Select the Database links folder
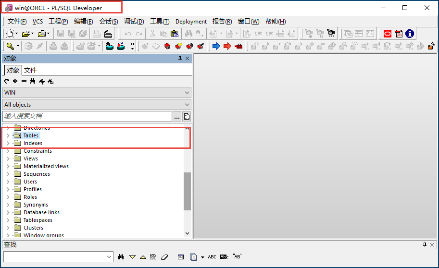The image size is (439, 268). tap(41, 212)
